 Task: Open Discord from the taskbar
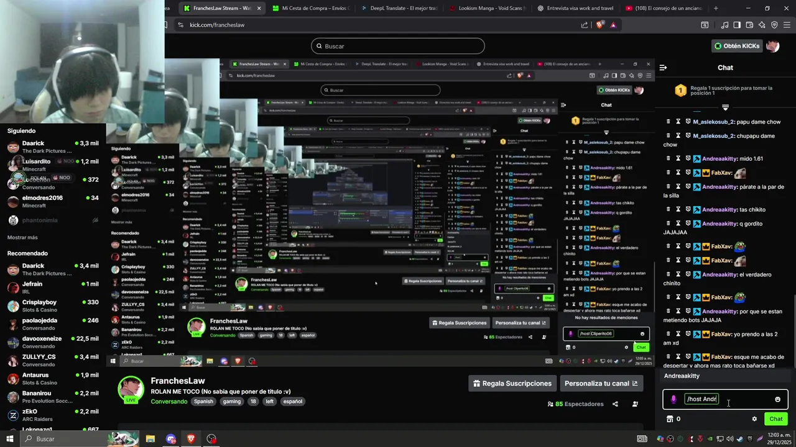[171, 439]
